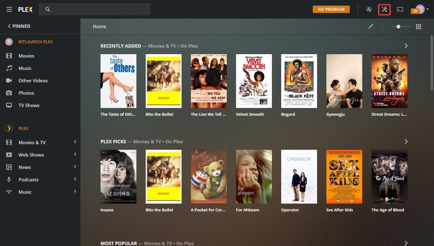Open The Lies We Tell poster

pos(209,81)
